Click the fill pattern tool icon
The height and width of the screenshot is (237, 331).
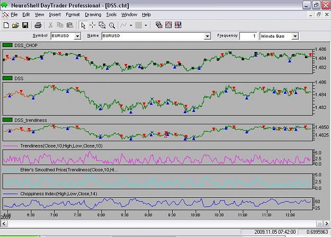138,25
